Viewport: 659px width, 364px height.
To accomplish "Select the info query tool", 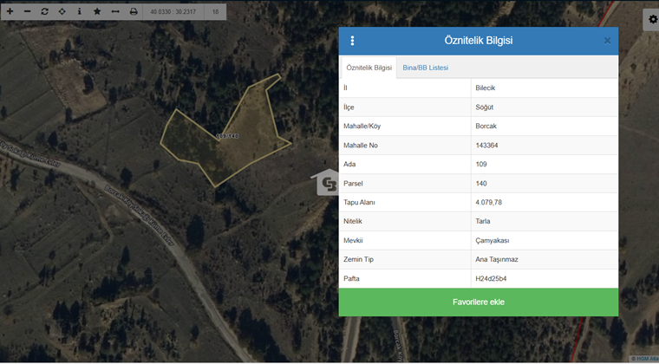I will (79, 11).
